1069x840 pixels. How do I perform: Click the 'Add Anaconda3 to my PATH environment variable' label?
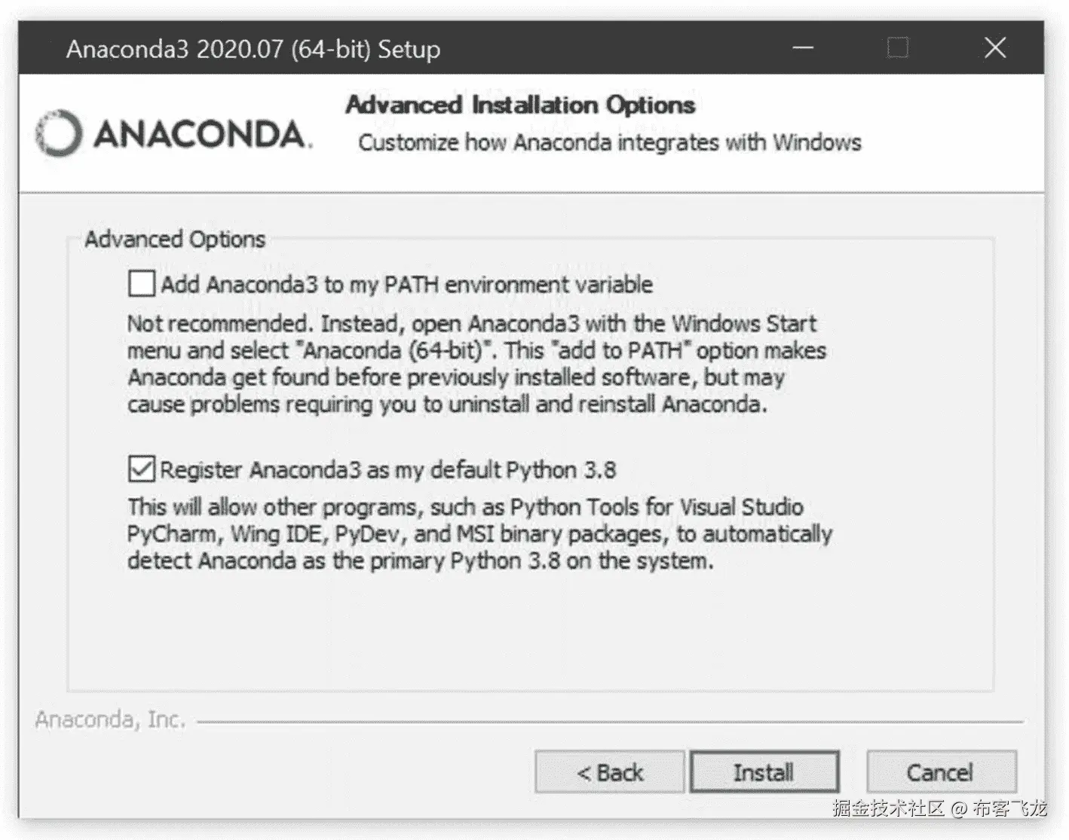tap(406, 285)
